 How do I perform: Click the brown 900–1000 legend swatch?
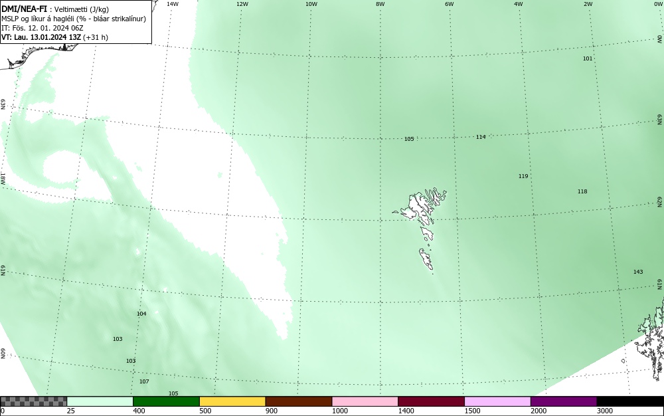(x=299, y=401)
